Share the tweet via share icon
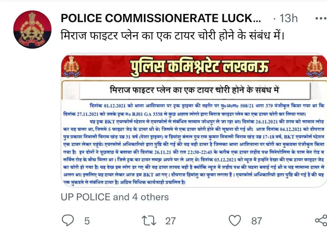Viewport: 327px width, 236px height. coord(321,220)
